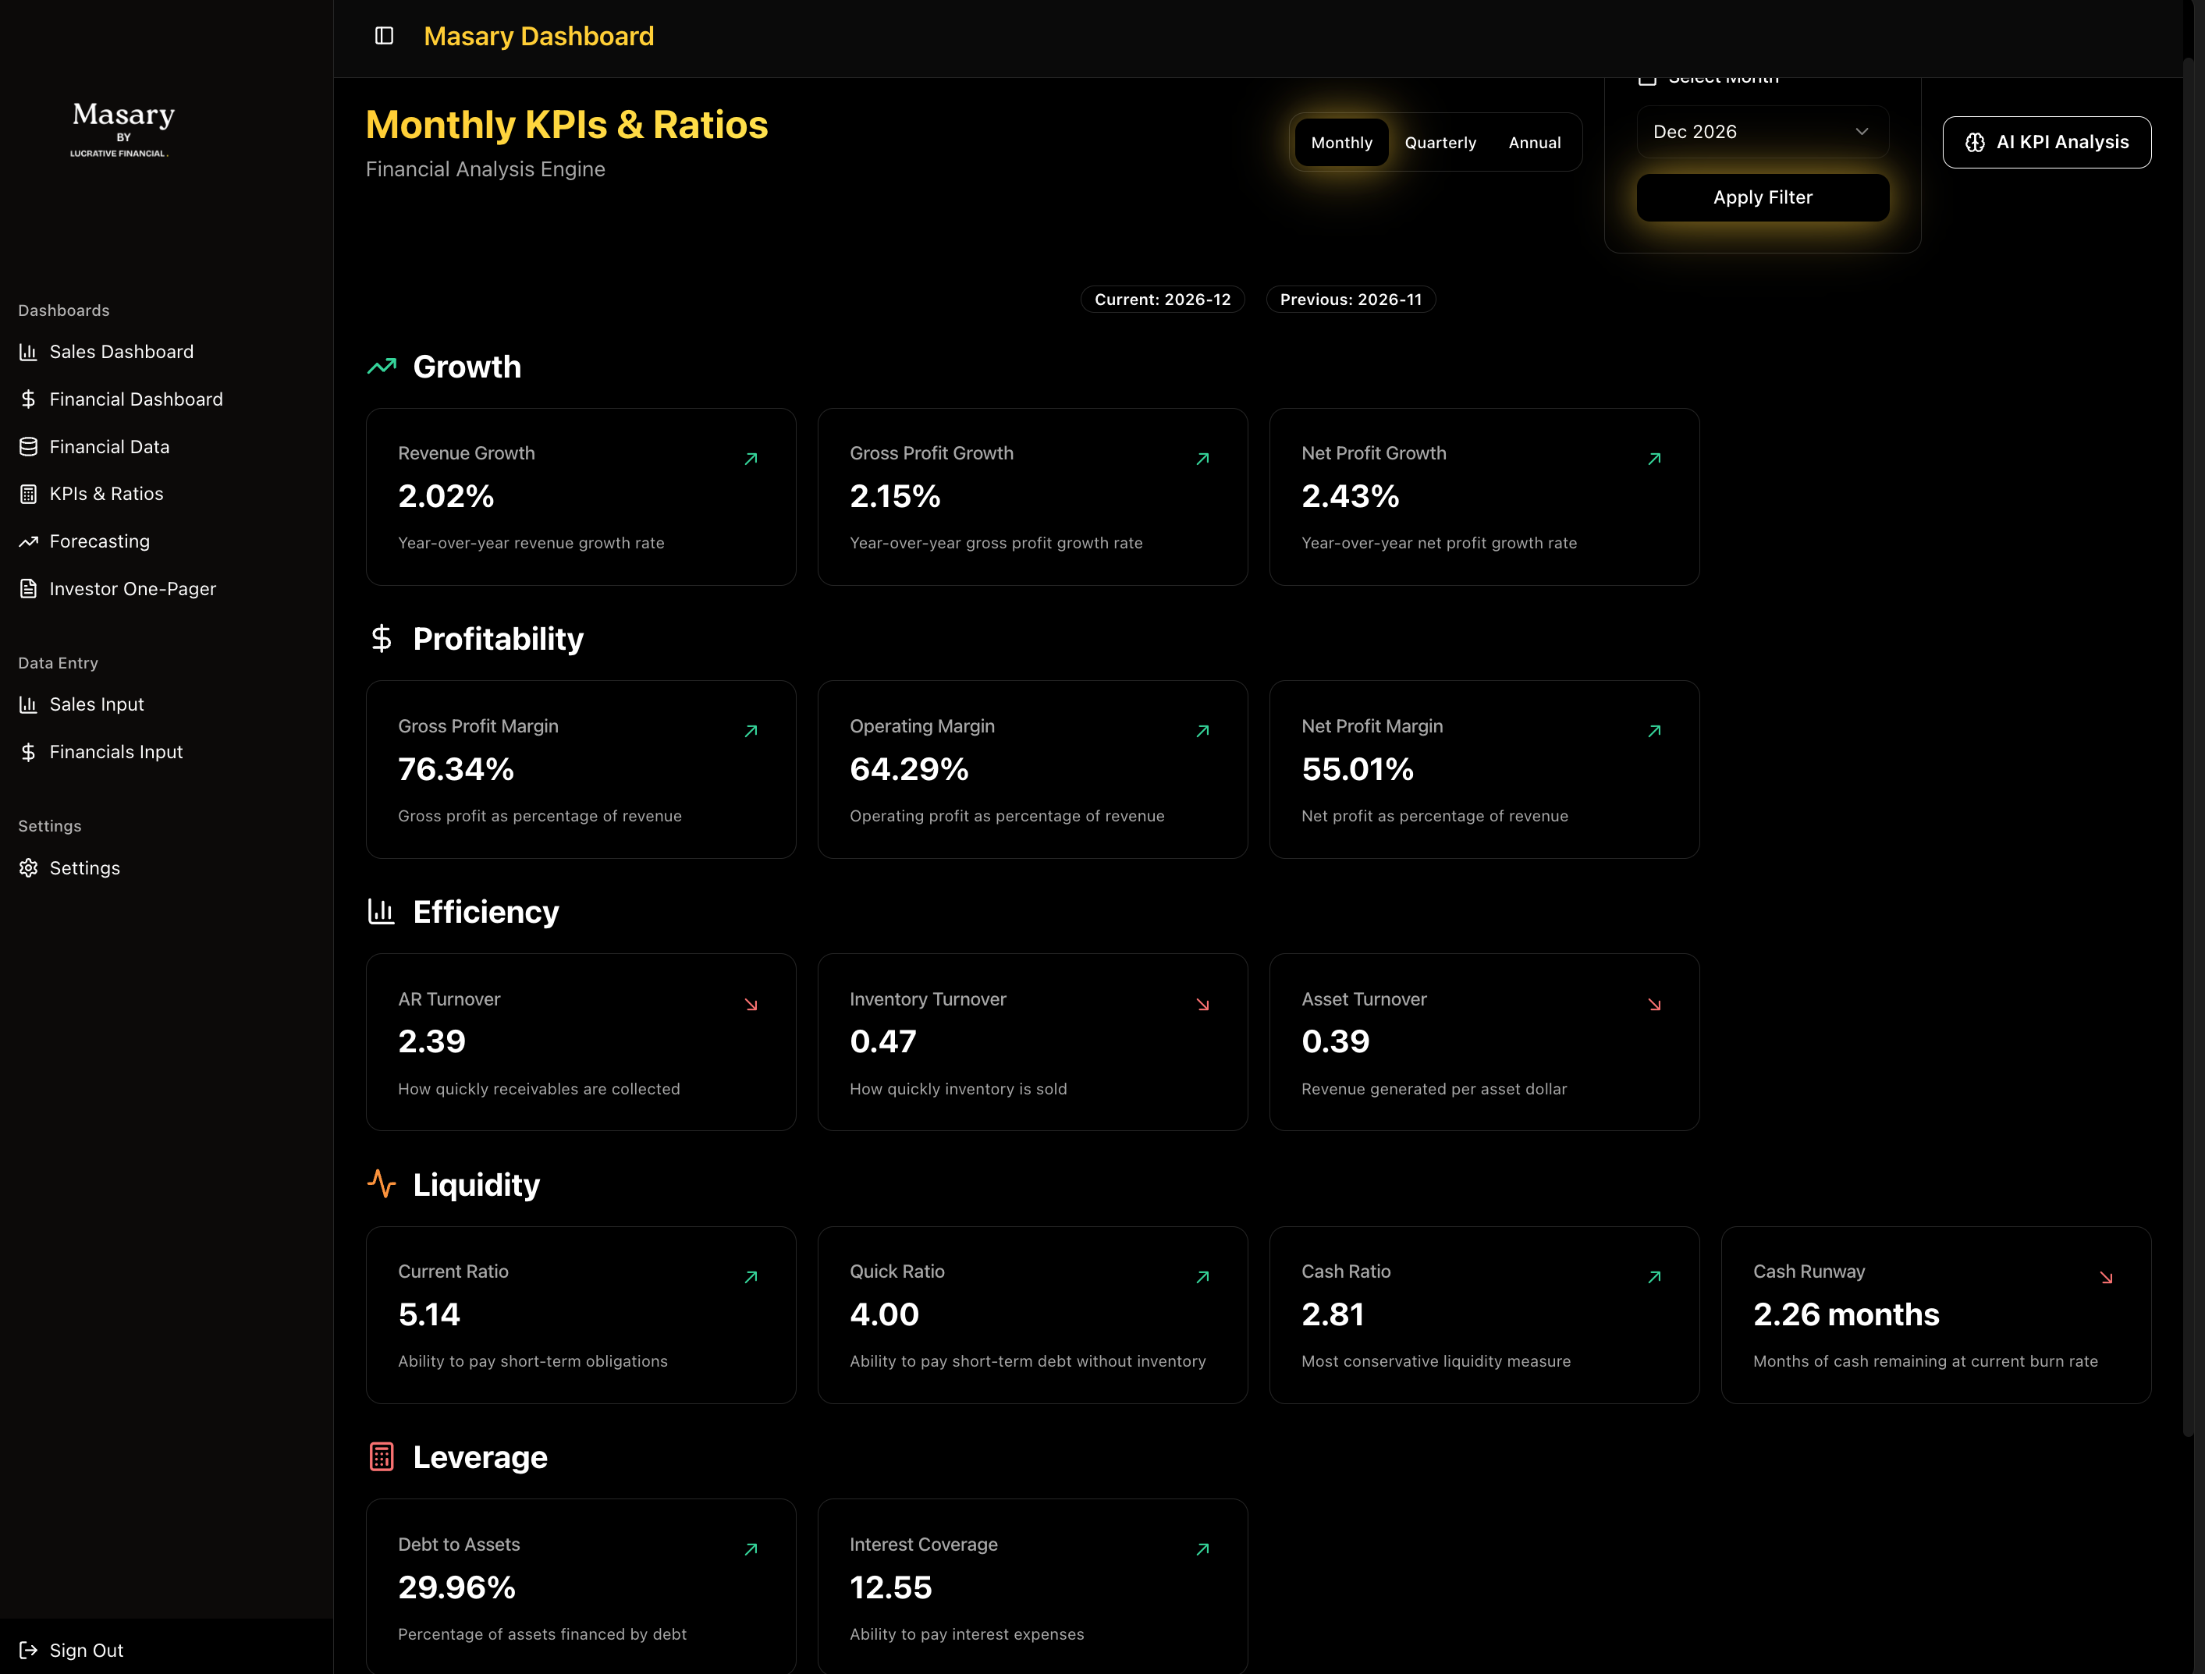Screen dimensions: 2205x1674
Task: Click the Liquidity pulse section icon
Action: tap(382, 1184)
